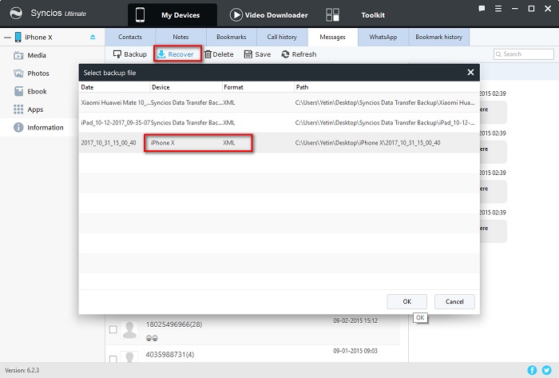Click the Recover toolbar button
This screenshot has width=559, height=378.
coord(176,54)
